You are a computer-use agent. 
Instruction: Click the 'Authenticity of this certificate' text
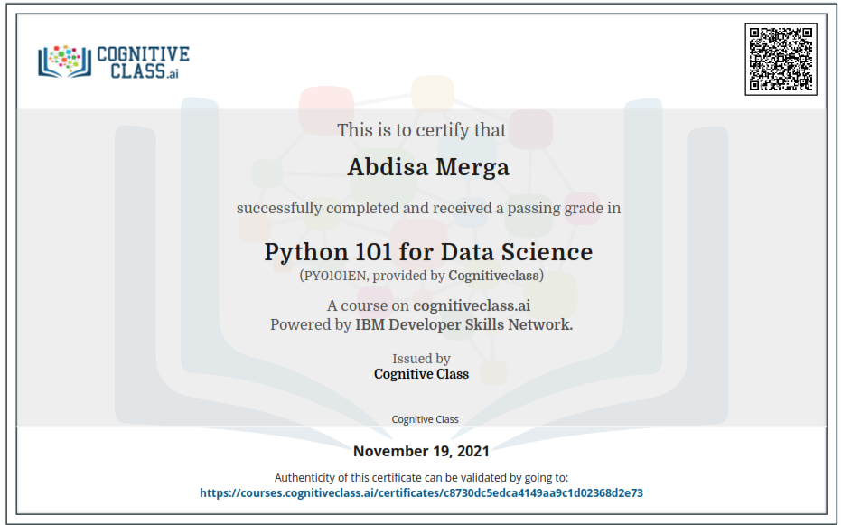coord(421,477)
